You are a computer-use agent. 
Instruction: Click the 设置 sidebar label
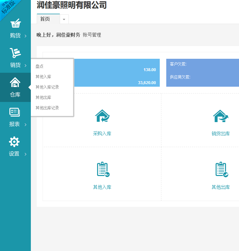(x=14, y=154)
